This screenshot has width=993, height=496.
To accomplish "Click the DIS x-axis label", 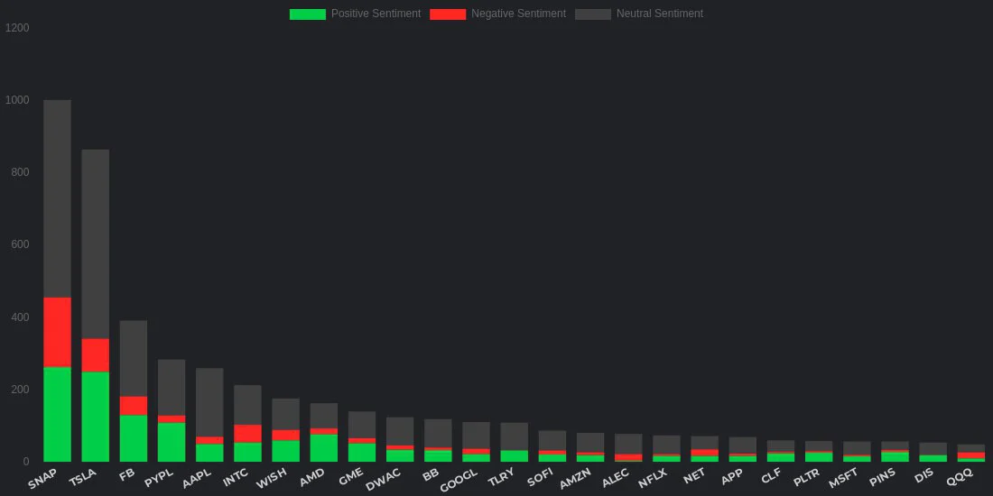I will point(925,474).
